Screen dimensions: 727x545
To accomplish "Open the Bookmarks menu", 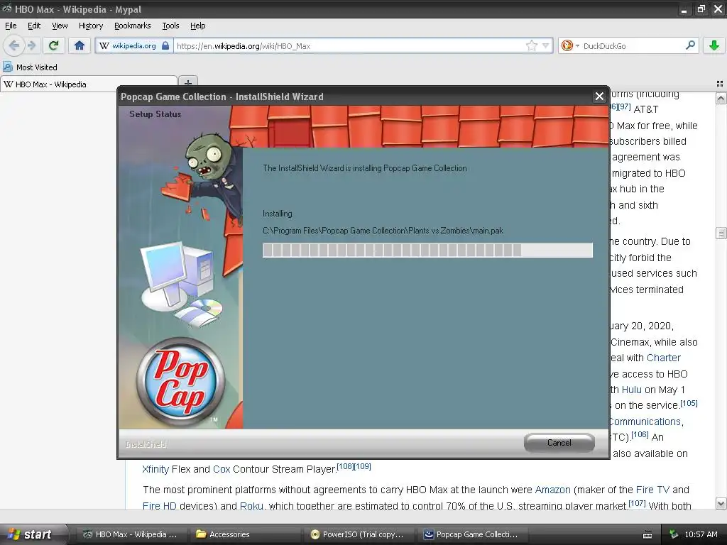I will pos(132,26).
